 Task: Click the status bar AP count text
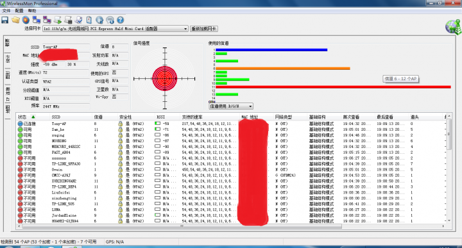49,242
